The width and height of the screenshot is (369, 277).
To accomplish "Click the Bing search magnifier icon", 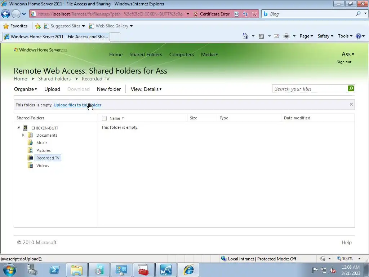I will pos(358,14).
